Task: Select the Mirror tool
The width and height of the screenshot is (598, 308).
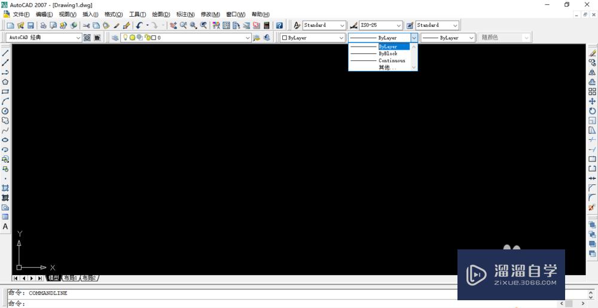Action: point(592,72)
